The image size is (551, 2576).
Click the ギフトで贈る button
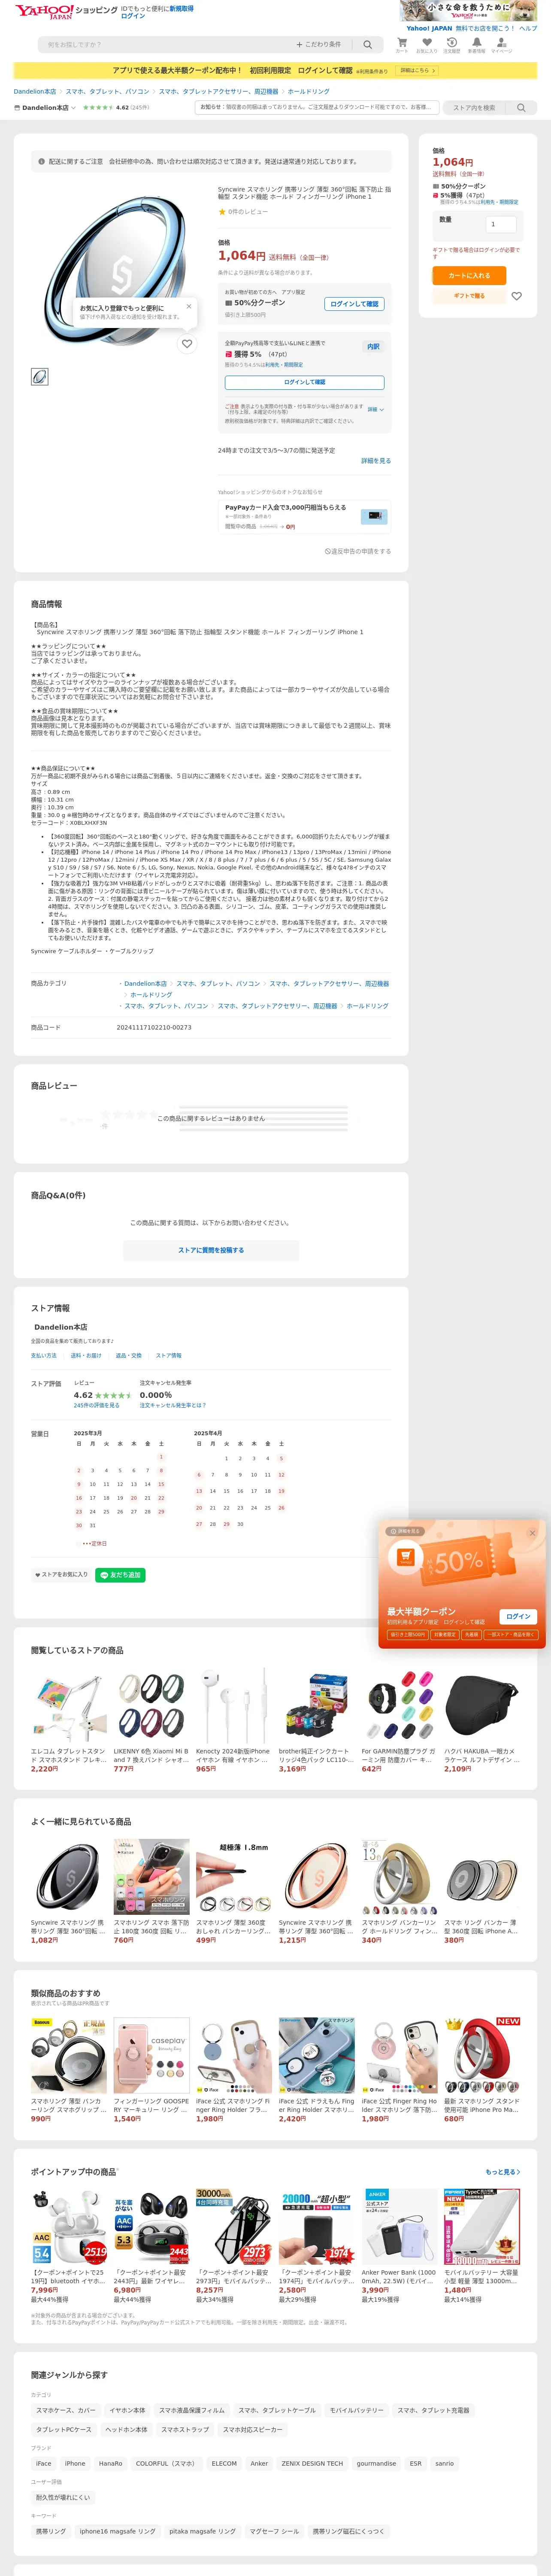coord(469,296)
